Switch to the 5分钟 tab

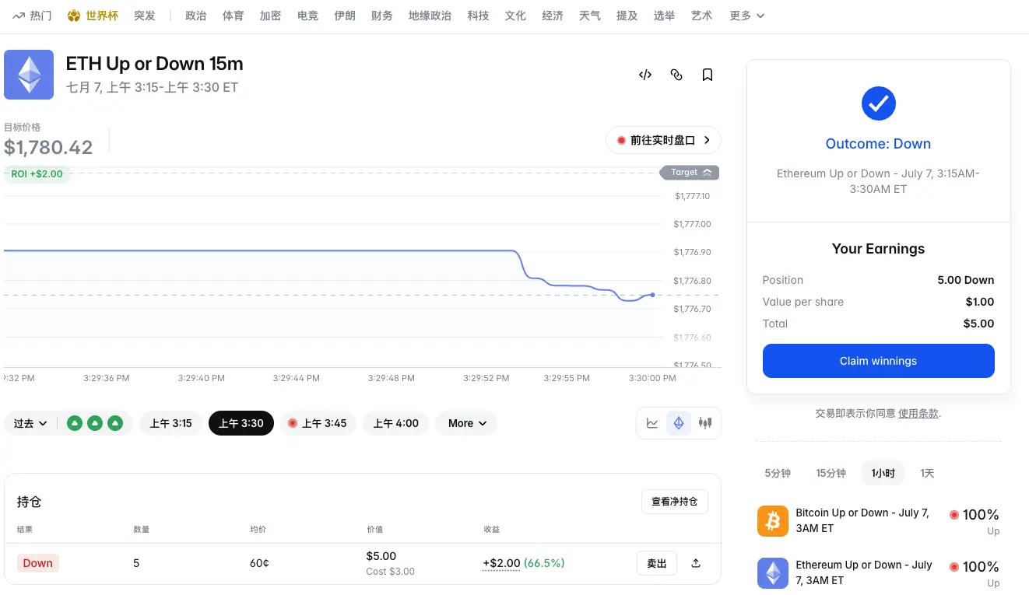778,473
